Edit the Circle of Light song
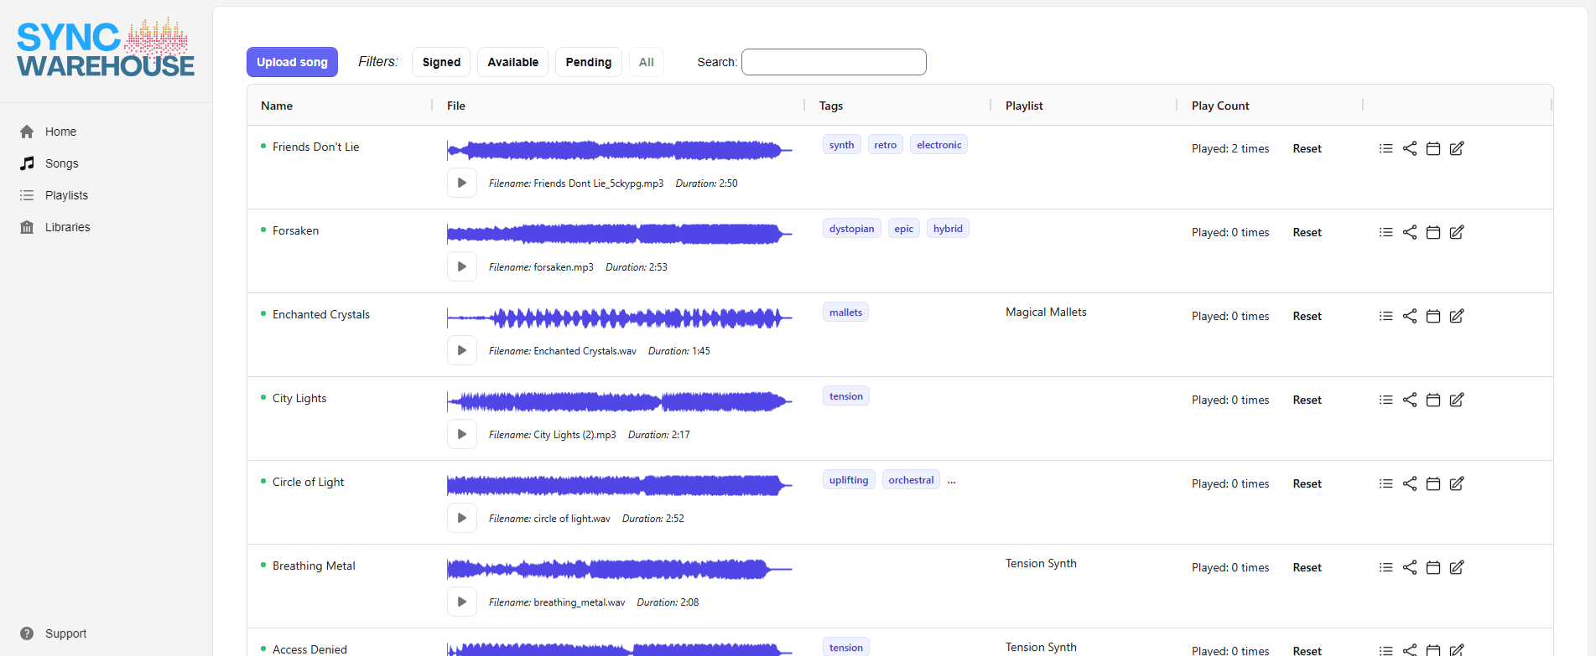Screen dimensions: 1596x656 (1457, 483)
